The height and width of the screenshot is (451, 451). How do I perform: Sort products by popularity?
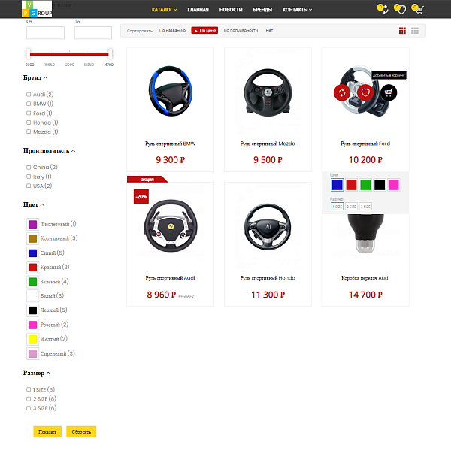[241, 30]
